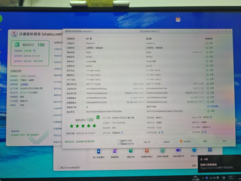The image size is (241, 181).
Task: Click the 进入恢复模式 recovery mode icon
Action: tap(99, 151)
